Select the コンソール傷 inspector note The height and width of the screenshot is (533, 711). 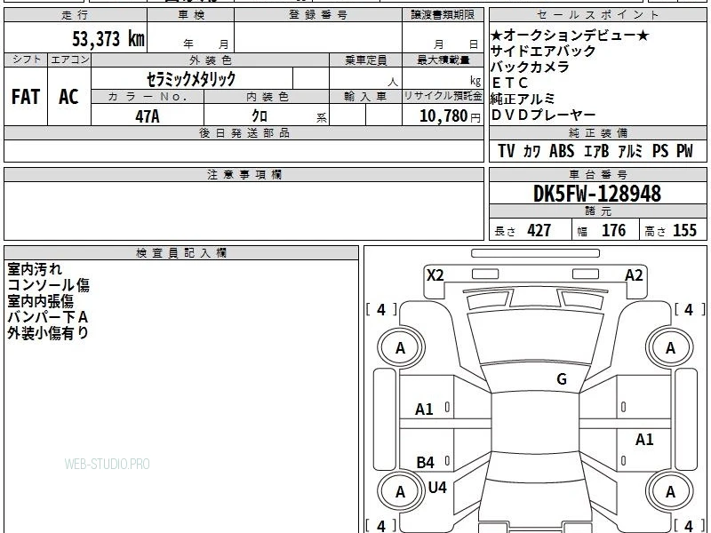tap(48, 285)
